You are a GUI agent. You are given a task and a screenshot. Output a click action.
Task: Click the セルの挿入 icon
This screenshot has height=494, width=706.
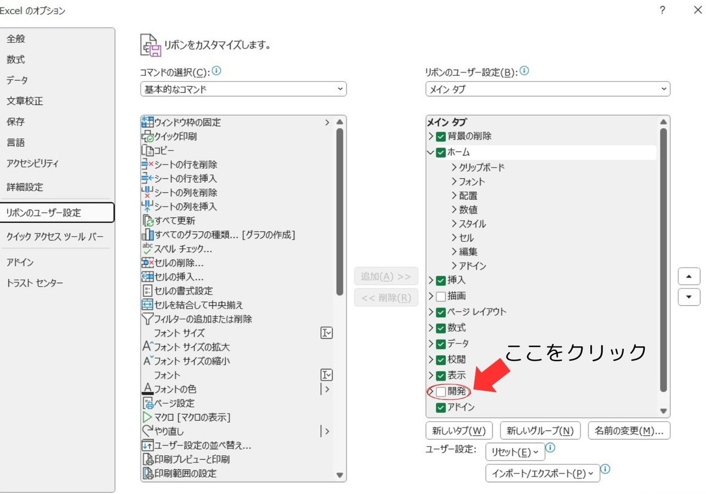point(148,276)
